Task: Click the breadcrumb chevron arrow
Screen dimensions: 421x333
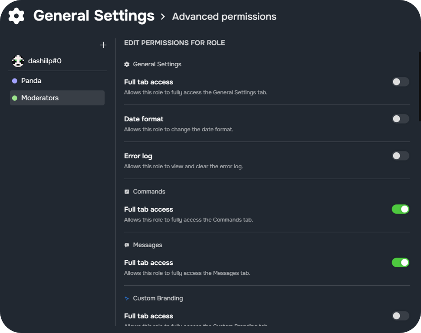Action: (x=163, y=16)
